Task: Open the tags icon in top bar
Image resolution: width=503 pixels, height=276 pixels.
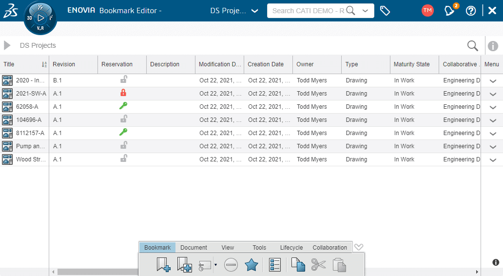Action: (385, 11)
